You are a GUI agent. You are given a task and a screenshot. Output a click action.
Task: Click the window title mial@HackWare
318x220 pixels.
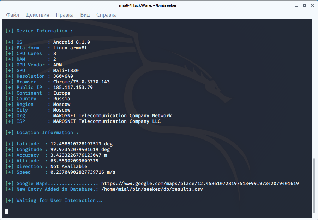(x=158, y=5)
